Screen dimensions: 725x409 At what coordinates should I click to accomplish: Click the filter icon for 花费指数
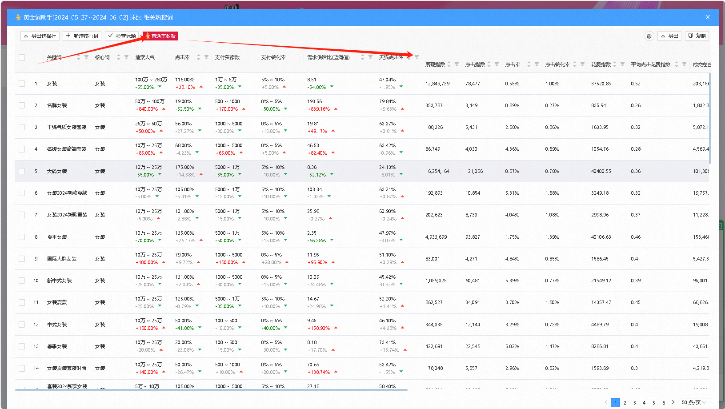pos(622,64)
